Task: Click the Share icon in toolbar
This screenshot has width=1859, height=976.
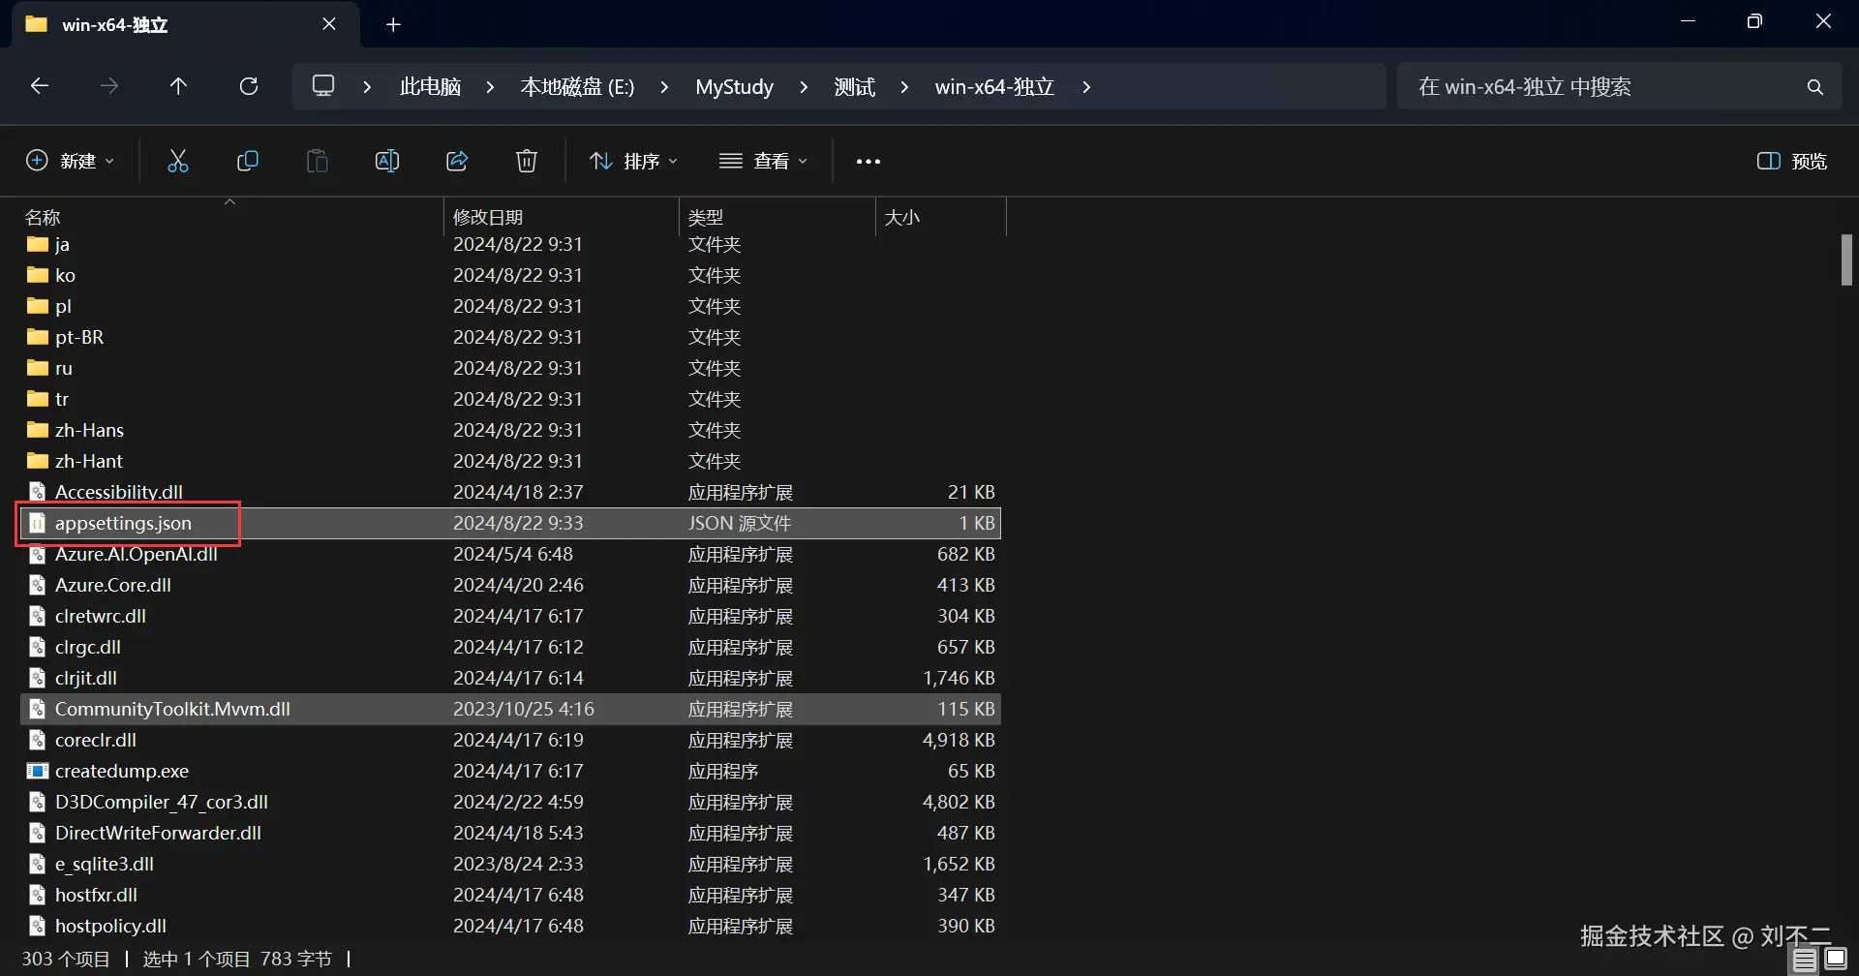Action: click(457, 161)
